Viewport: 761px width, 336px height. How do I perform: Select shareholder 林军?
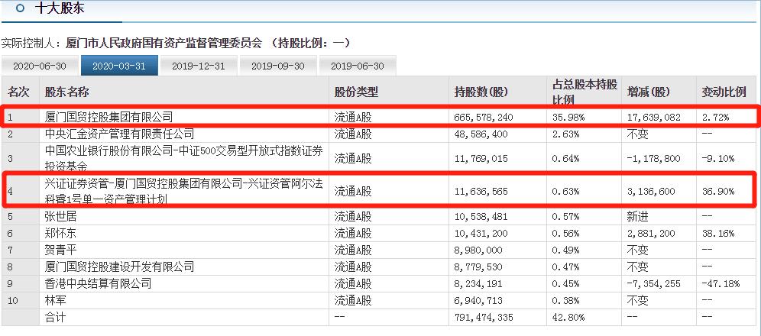tap(55, 300)
